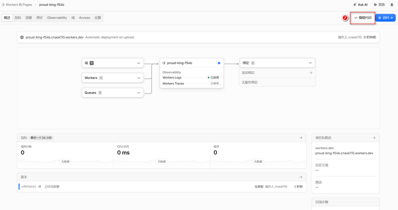Click the Workers Traces 已禁用 status badge
Screen dimensions: 398x210
(215, 84)
